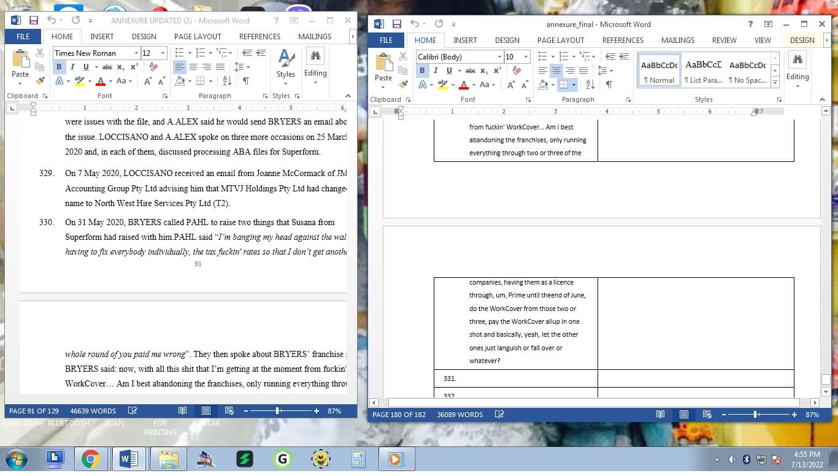The image size is (838, 476).
Task: Open Change Case Aa dropdown in ANNEXURE UPDATED
Action: tap(123, 81)
